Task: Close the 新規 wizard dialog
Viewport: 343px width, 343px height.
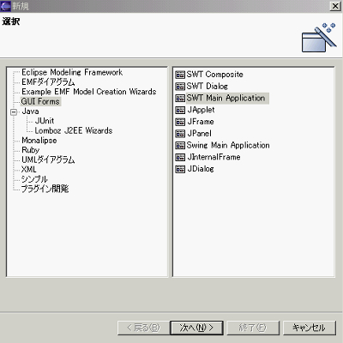Action: click(x=335, y=6)
